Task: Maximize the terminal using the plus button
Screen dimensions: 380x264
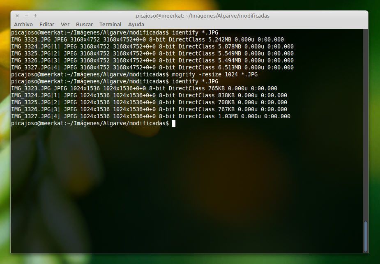Action: pyautogui.click(x=35, y=16)
